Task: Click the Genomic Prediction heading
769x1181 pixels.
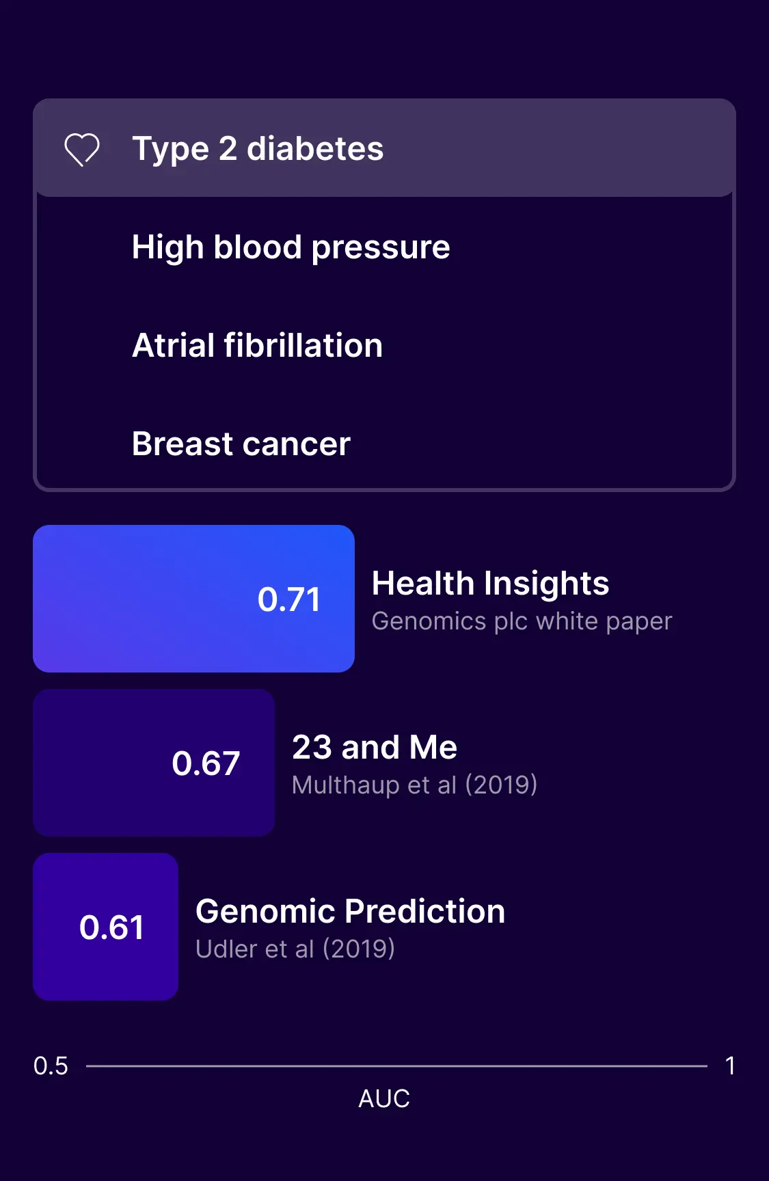Action: coord(350,912)
